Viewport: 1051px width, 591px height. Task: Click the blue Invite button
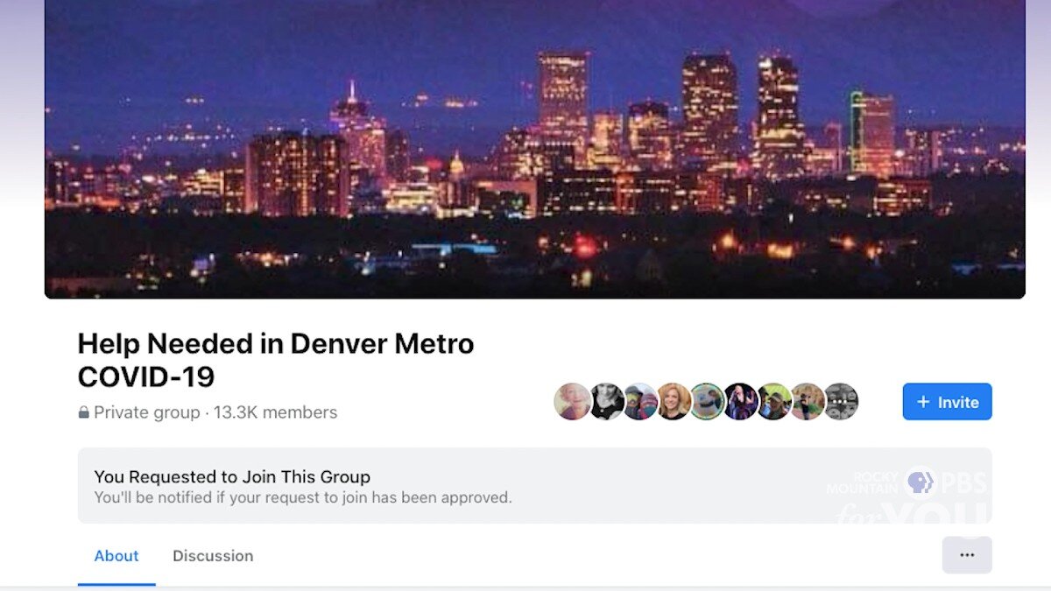(x=947, y=402)
